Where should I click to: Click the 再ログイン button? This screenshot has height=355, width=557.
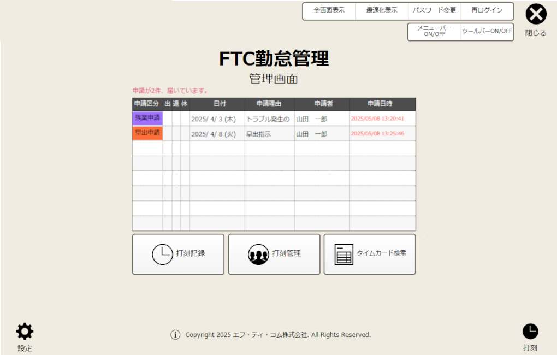(x=487, y=11)
